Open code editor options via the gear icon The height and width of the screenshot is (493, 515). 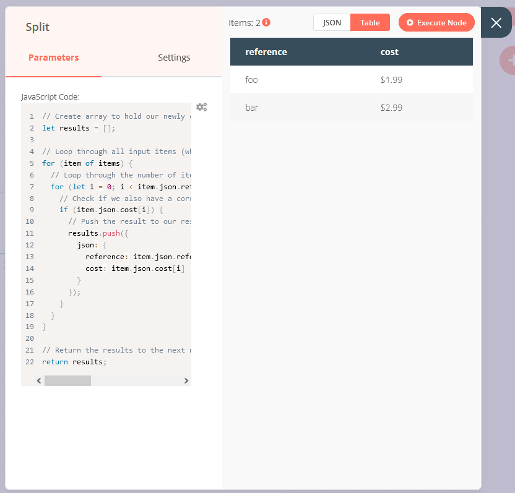click(x=201, y=106)
